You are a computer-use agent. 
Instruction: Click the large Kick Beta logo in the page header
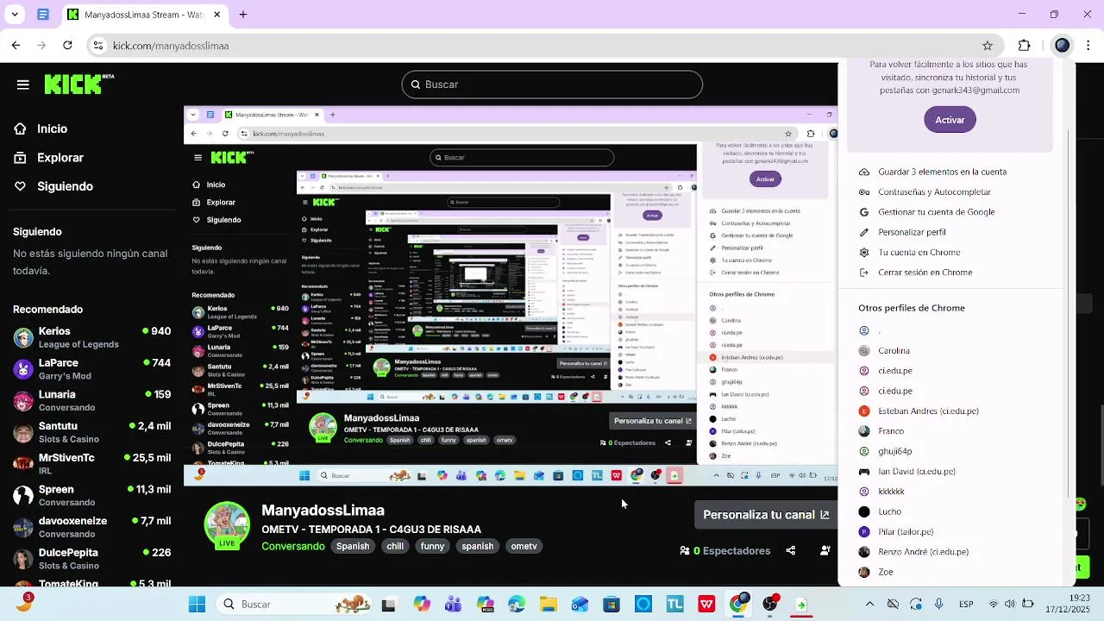click(x=78, y=84)
